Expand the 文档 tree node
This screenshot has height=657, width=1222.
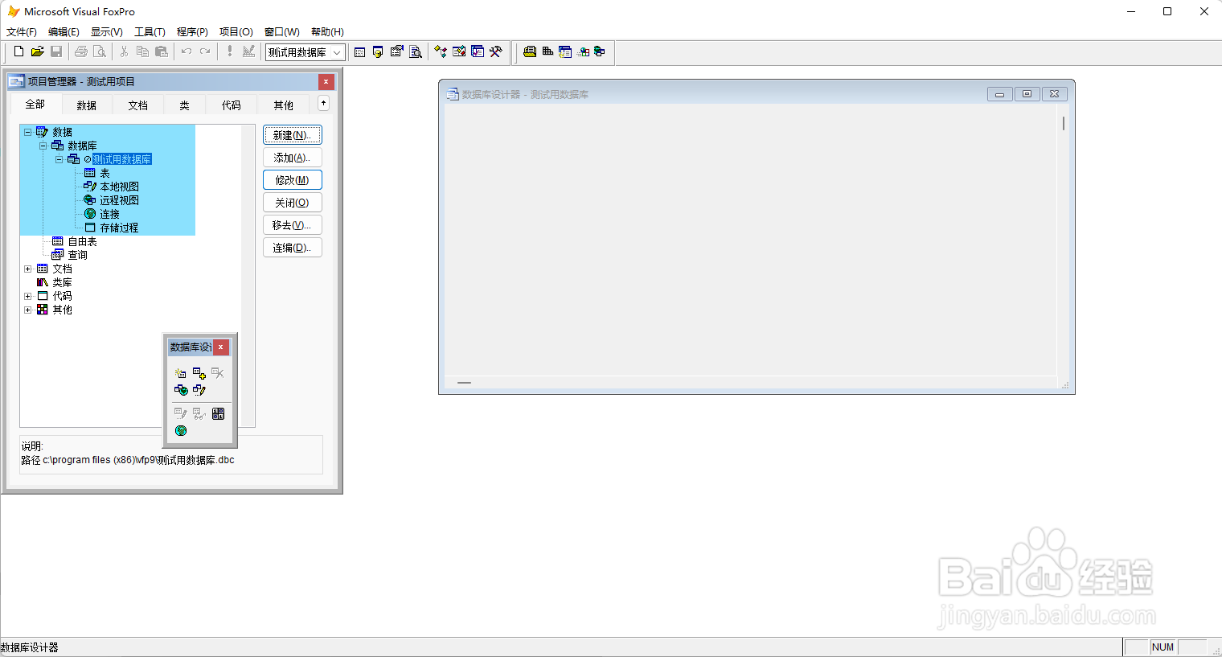[27, 269]
